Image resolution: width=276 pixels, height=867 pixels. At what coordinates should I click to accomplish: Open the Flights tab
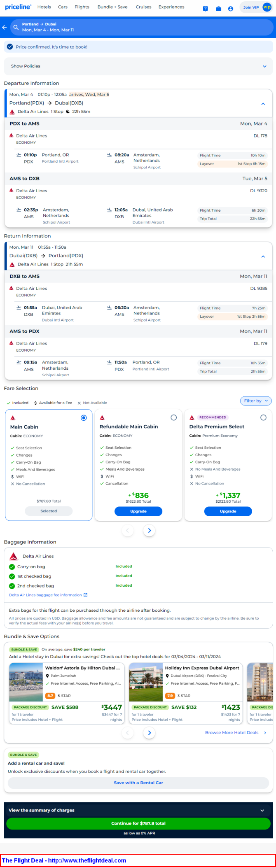click(x=82, y=7)
